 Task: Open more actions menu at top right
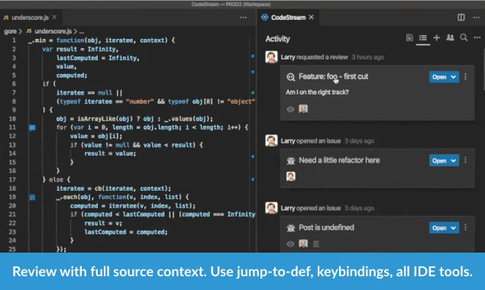[477, 18]
